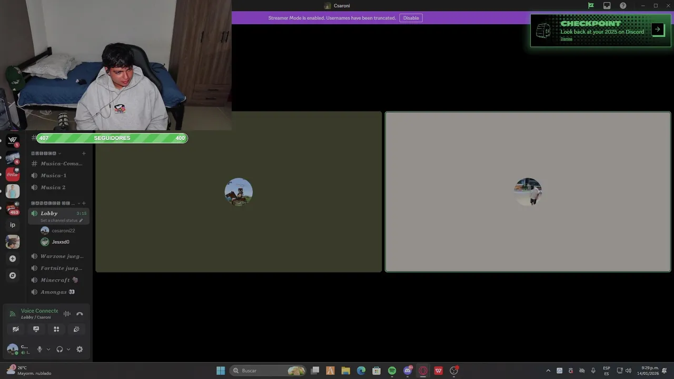Edit channel status pencil icon

81,221
